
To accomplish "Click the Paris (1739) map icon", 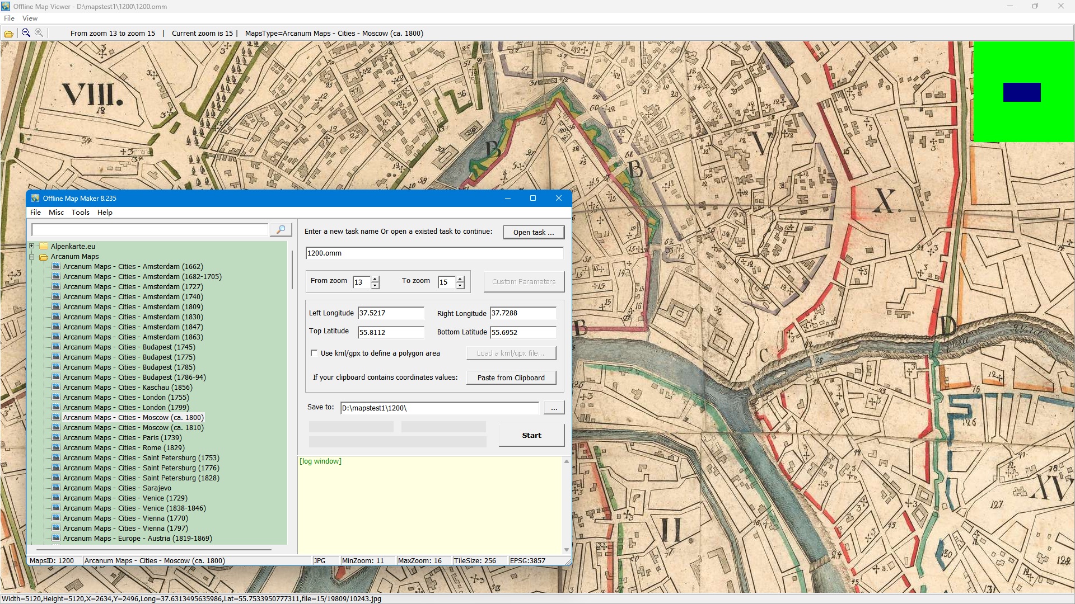I will click(x=56, y=438).
